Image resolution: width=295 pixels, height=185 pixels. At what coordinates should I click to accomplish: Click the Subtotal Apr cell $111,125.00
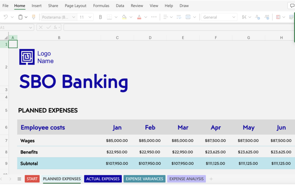[215, 163]
